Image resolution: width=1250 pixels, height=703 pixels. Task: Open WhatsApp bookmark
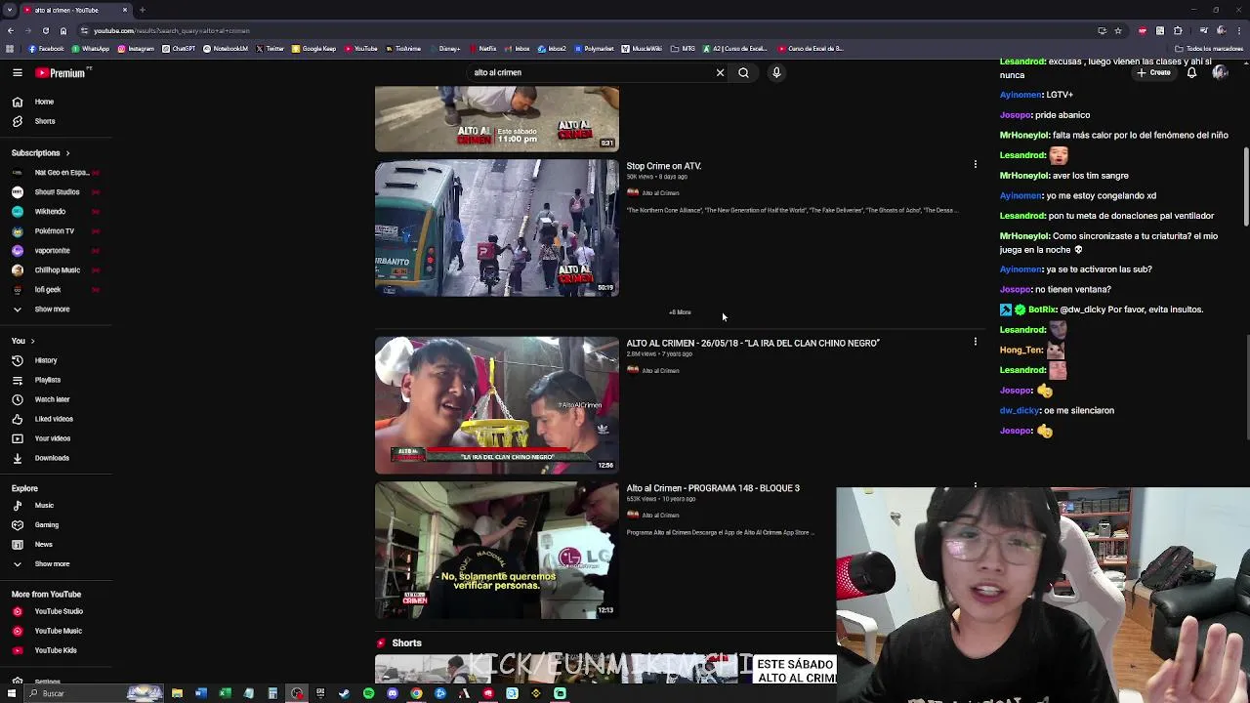(x=91, y=49)
